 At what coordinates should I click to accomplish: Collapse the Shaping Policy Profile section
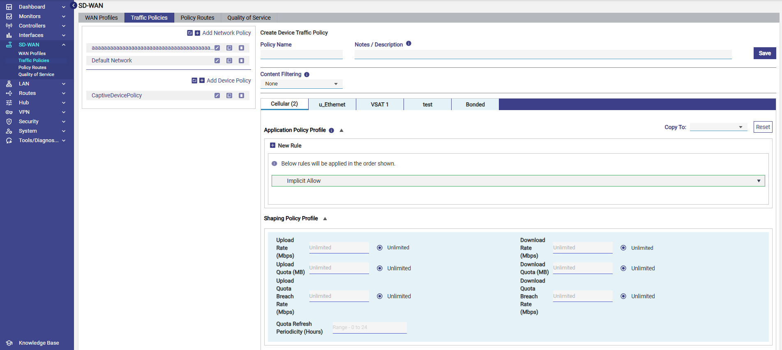[325, 219]
